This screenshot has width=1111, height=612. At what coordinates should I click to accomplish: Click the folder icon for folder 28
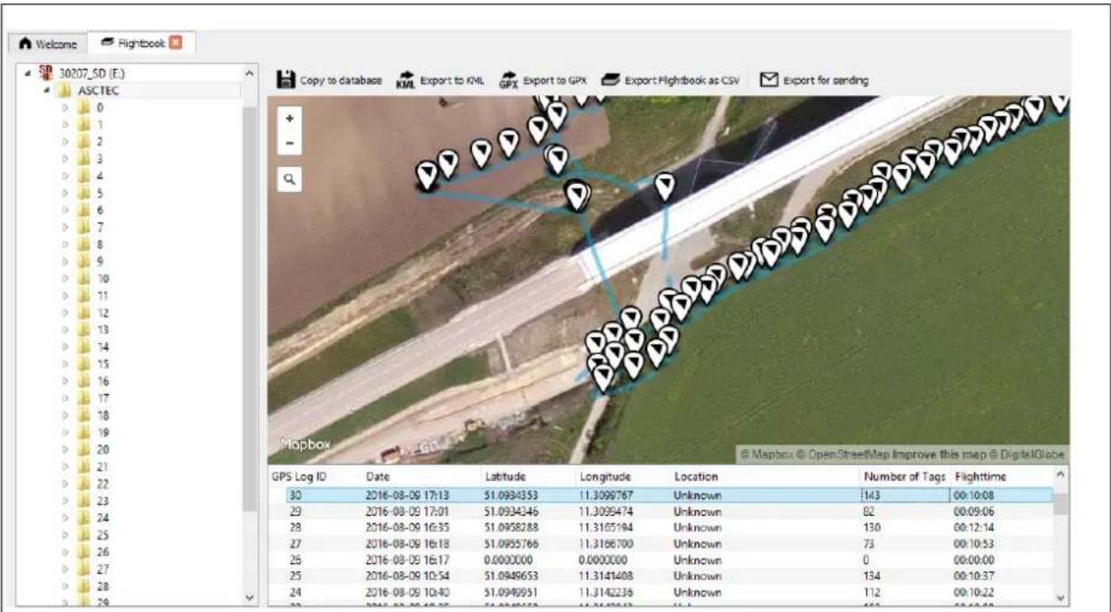point(84,587)
